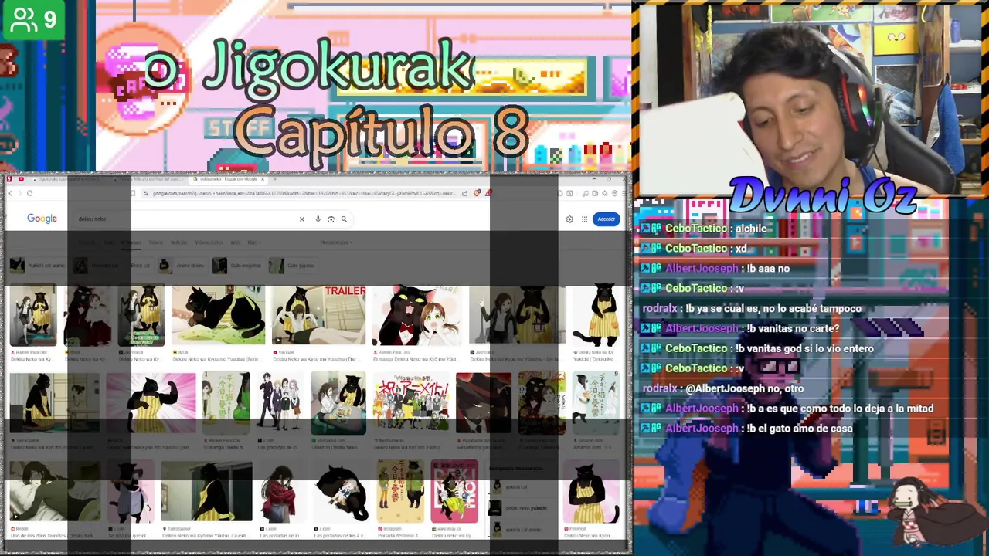This screenshot has height=556, width=989.
Task: Select the Imágenes results tab
Action: 131,242
